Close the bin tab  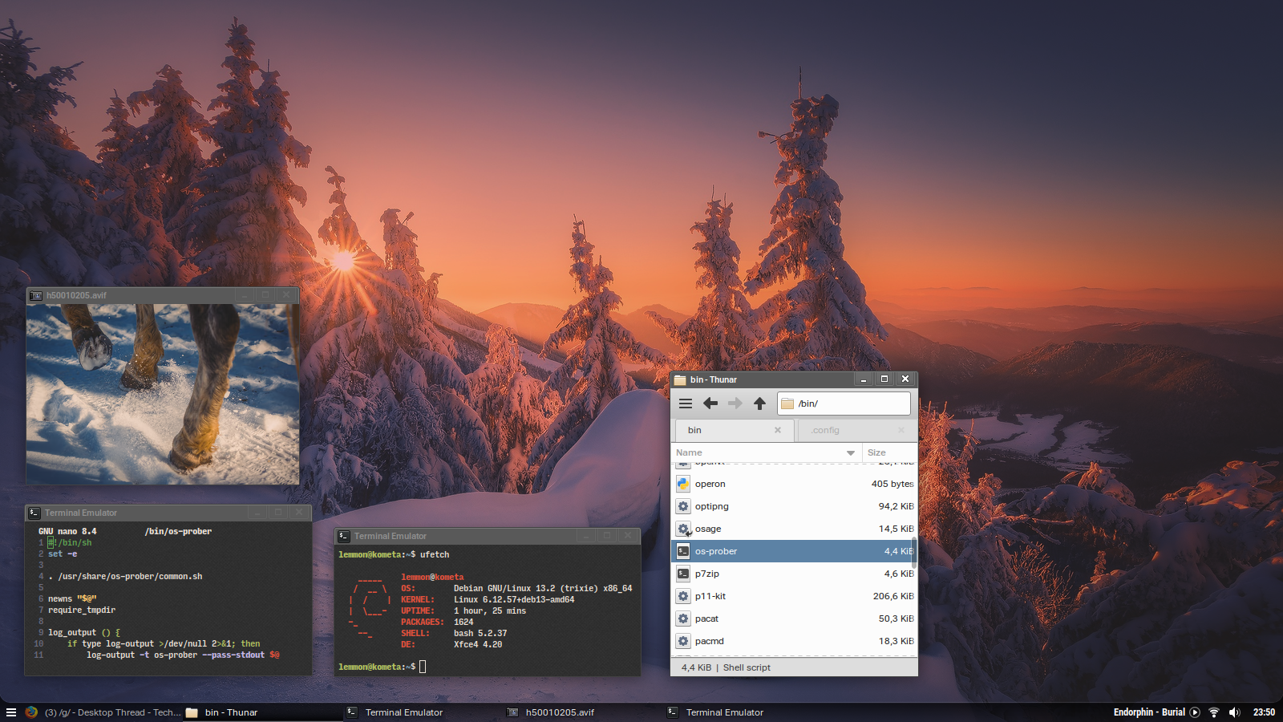tap(778, 430)
